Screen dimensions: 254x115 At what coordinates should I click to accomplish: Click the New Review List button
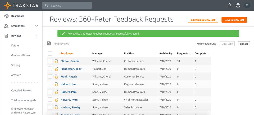234,20
